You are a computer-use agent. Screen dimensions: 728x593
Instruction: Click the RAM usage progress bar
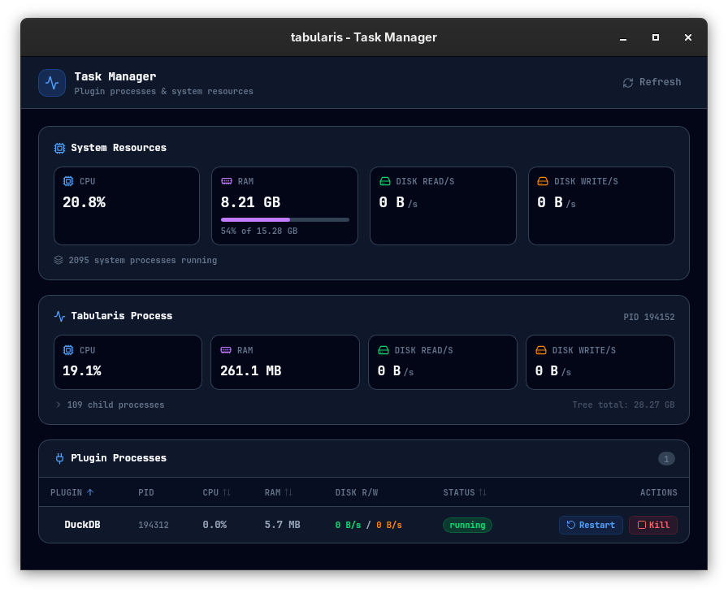click(x=284, y=219)
